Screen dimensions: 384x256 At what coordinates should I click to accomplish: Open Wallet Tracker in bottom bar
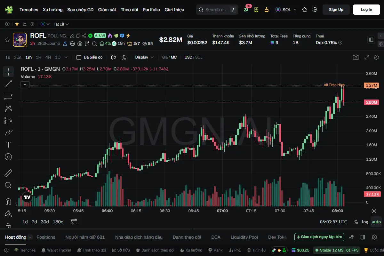point(56,250)
